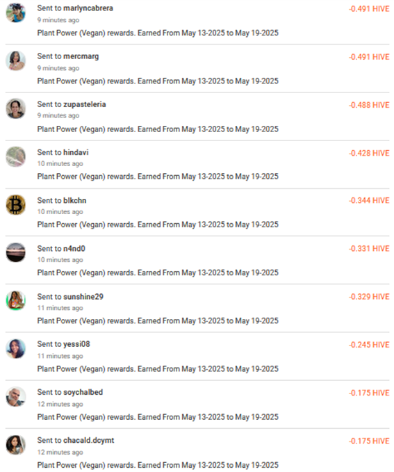Click hindavi's profile avatar
This screenshot has height=472, width=394.
tap(16, 157)
